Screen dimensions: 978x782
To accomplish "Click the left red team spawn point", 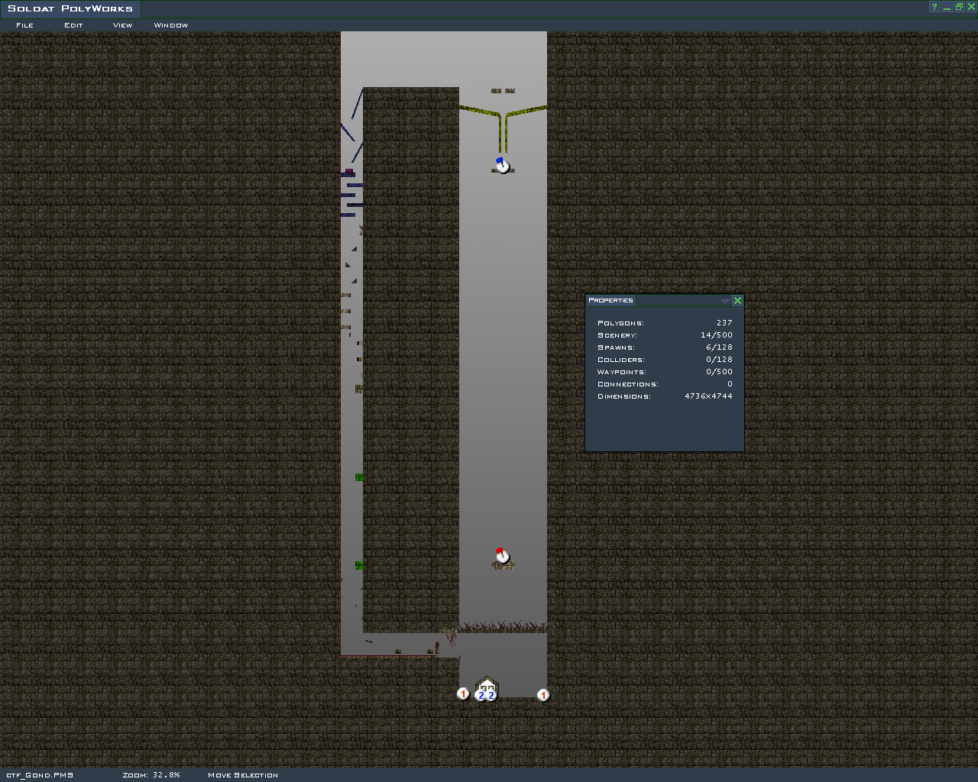I will [x=463, y=693].
